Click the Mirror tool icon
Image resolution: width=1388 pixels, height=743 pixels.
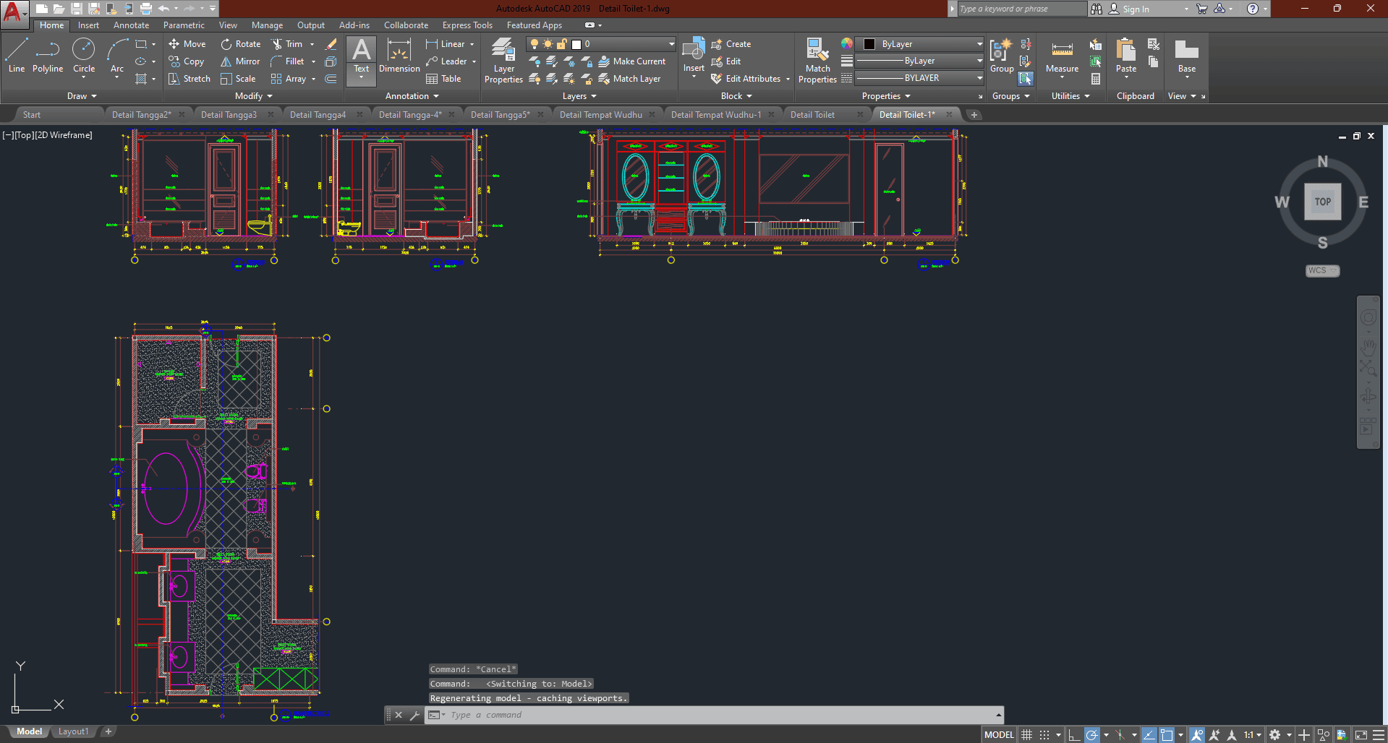click(226, 61)
